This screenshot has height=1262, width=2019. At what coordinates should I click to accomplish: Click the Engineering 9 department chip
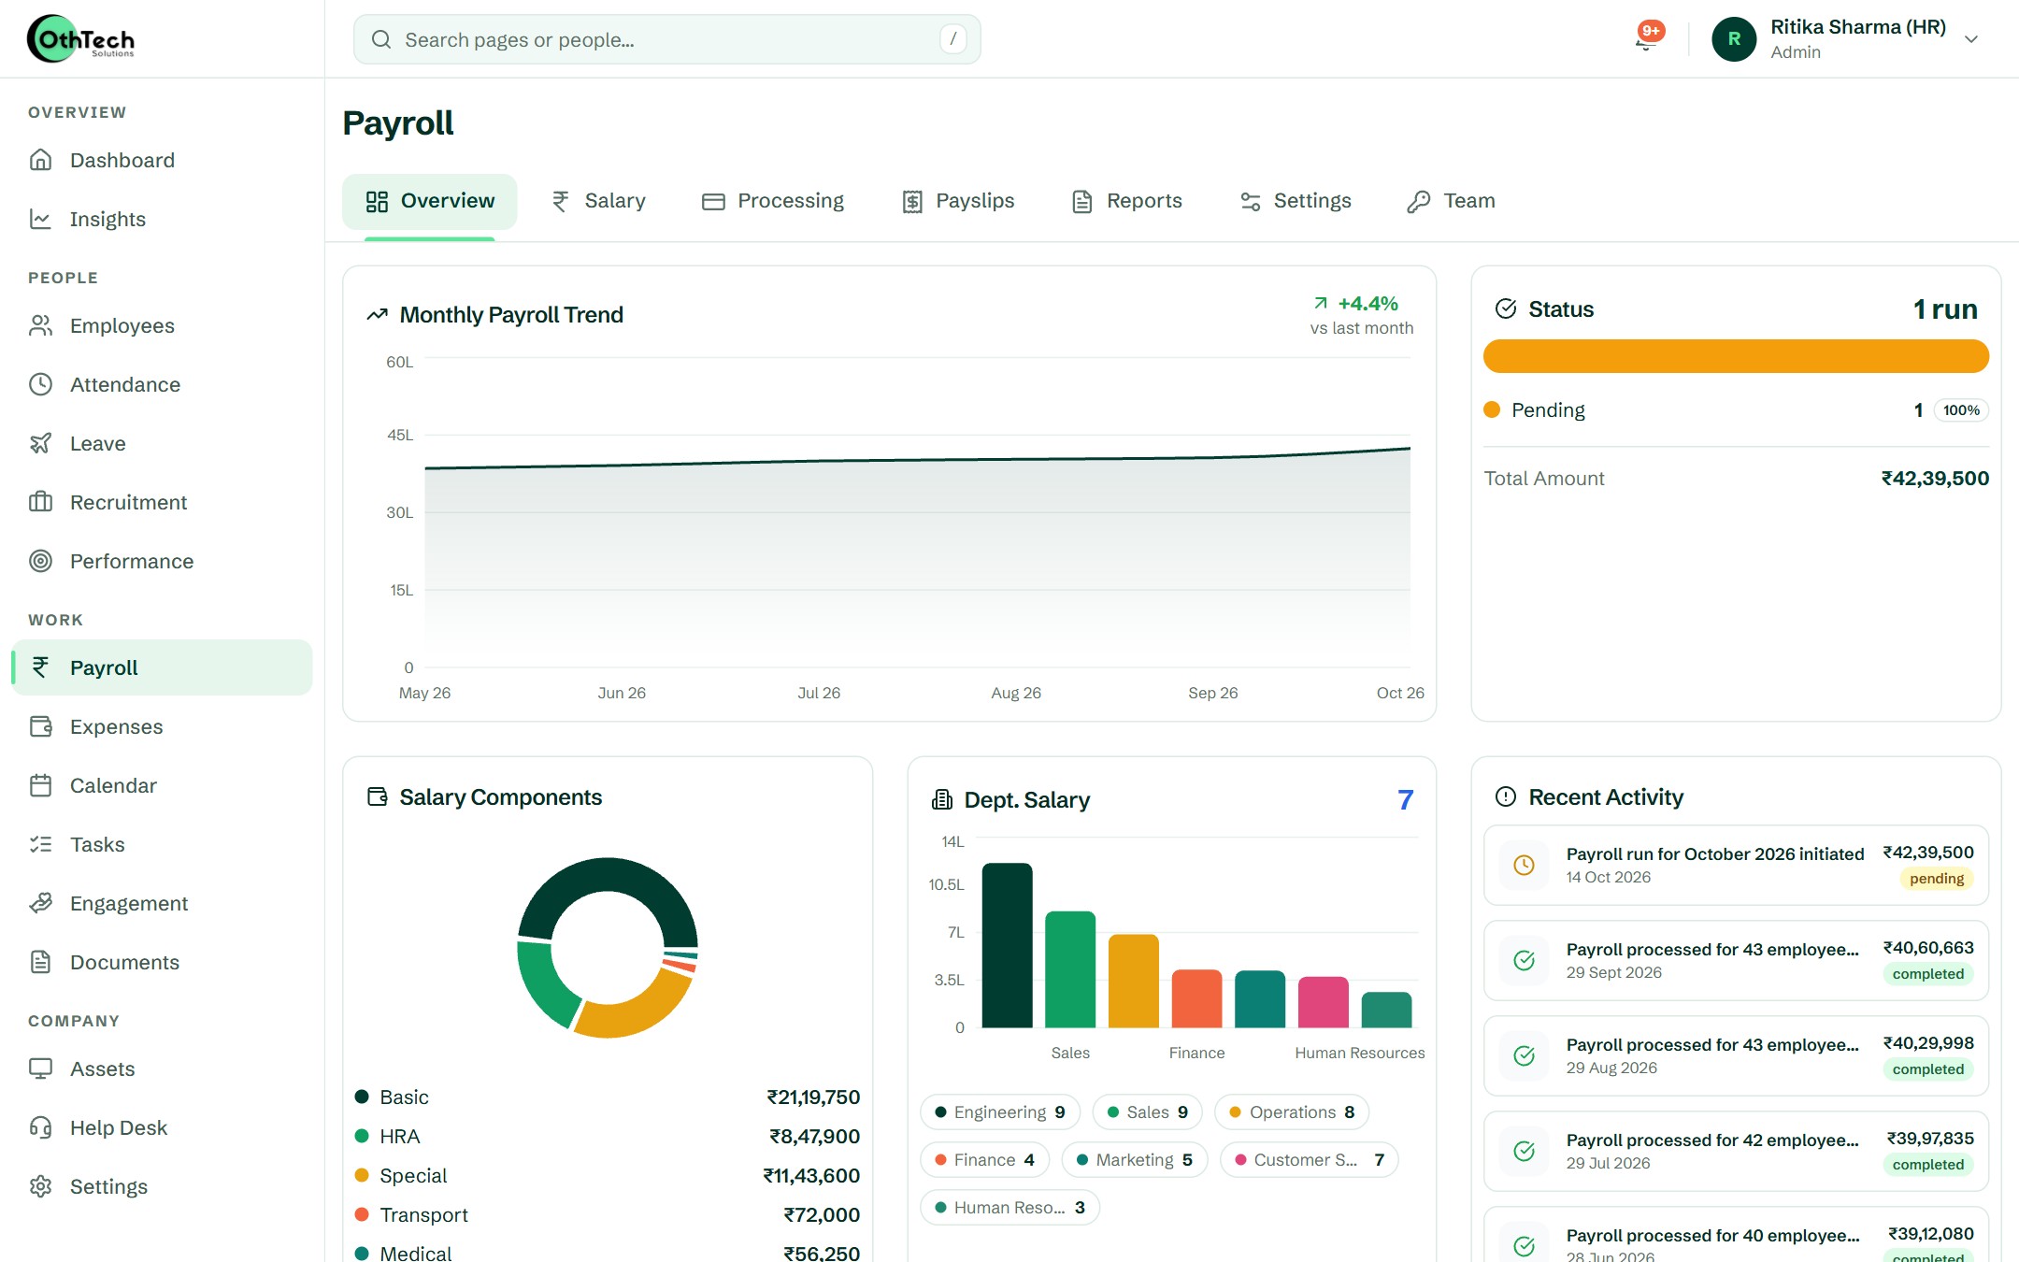pos(1000,1112)
